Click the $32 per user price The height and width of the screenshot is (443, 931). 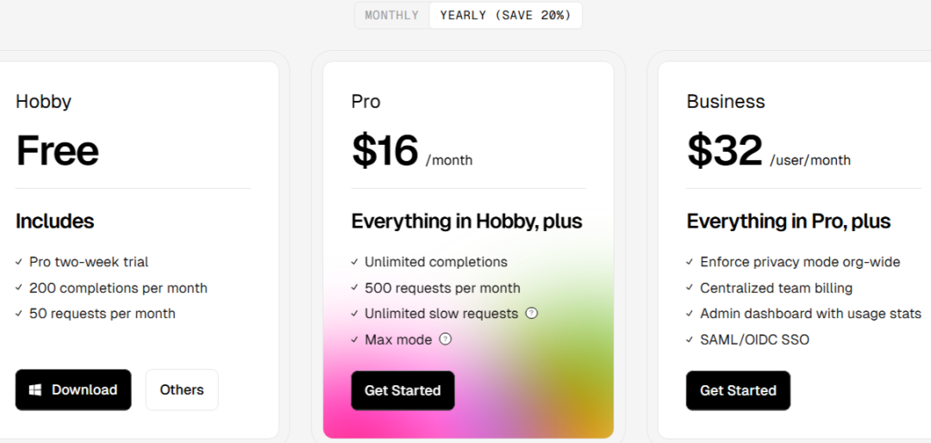(x=768, y=151)
